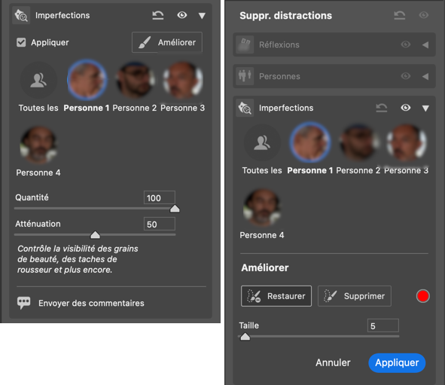Select the Restaurer brush mode
The image size is (445, 385).
click(x=276, y=296)
